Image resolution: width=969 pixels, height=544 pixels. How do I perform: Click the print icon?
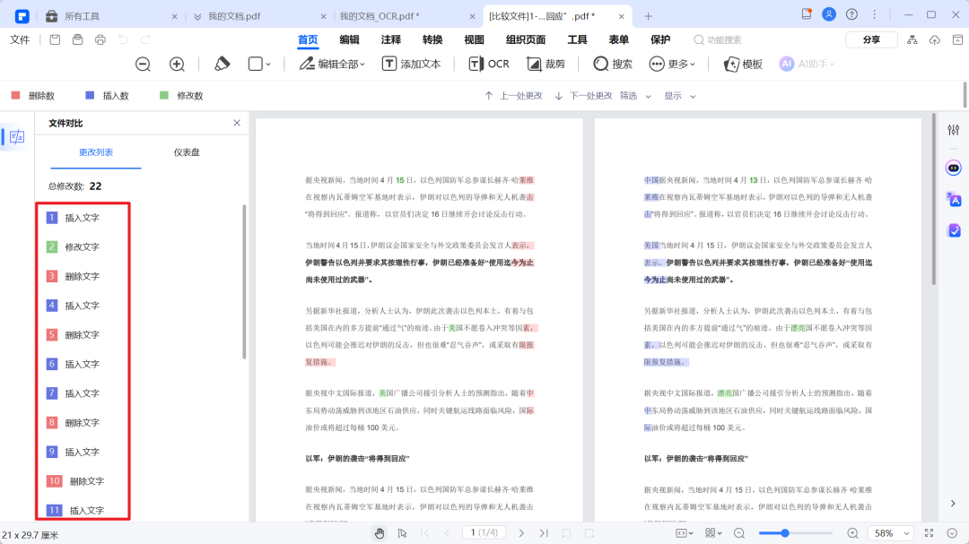(x=100, y=39)
